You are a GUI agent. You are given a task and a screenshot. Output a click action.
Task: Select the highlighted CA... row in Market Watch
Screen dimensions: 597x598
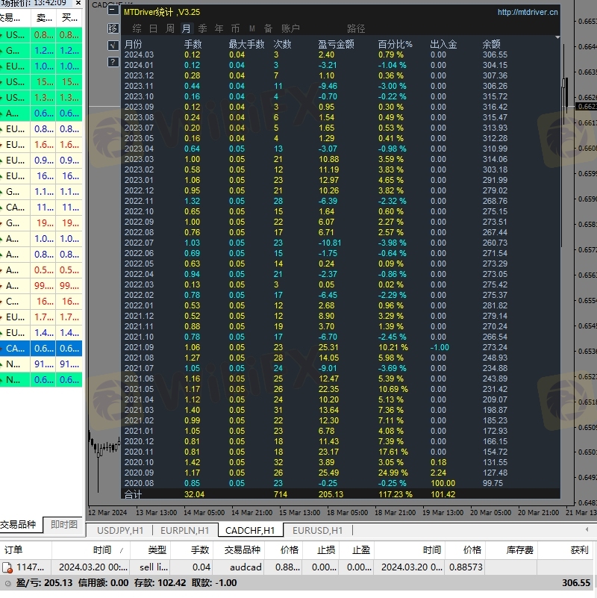[x=41, y=349]
